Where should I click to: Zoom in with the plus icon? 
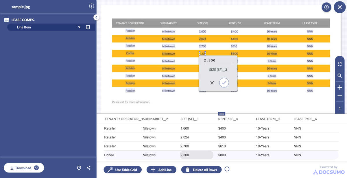pyautogui.click(x=340, y=87)
